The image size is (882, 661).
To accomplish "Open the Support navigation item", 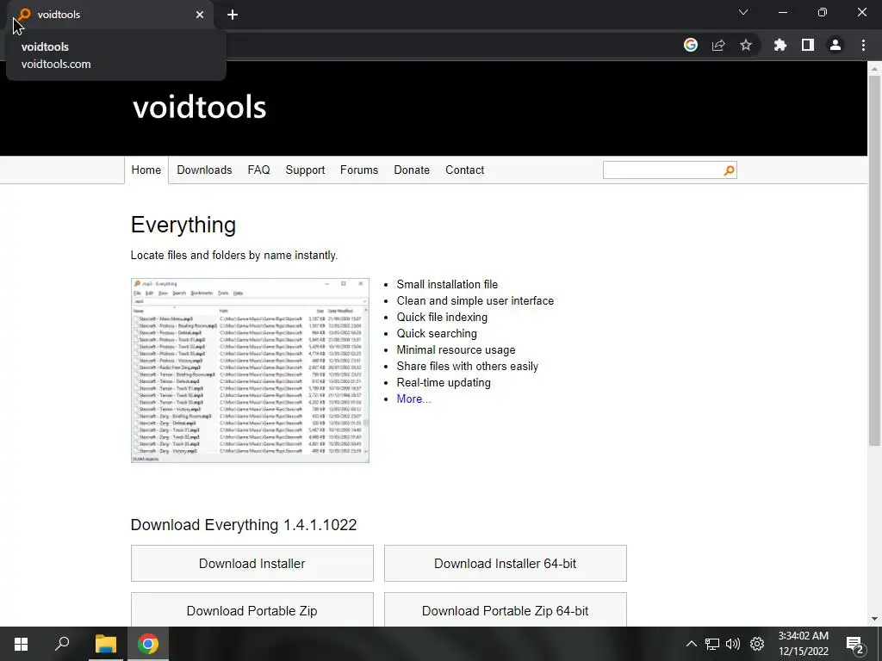I will tap(305, 170).
